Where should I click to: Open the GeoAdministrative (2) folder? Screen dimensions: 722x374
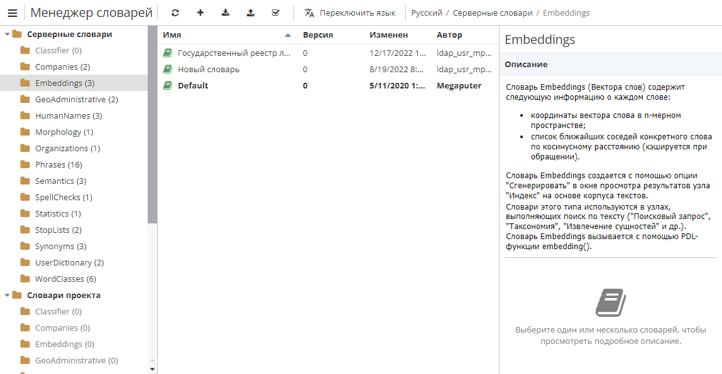point(77,99)
